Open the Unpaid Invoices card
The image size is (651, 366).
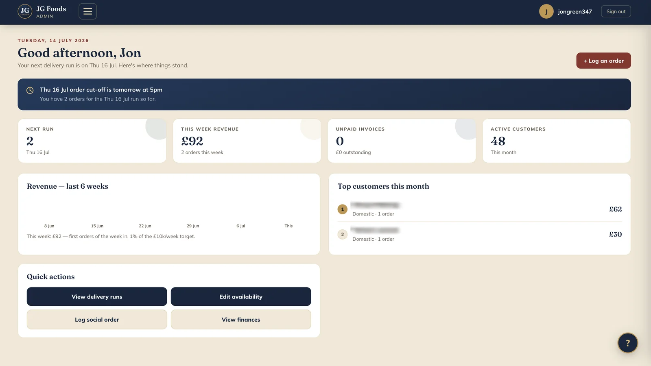(x=402, y=141)
